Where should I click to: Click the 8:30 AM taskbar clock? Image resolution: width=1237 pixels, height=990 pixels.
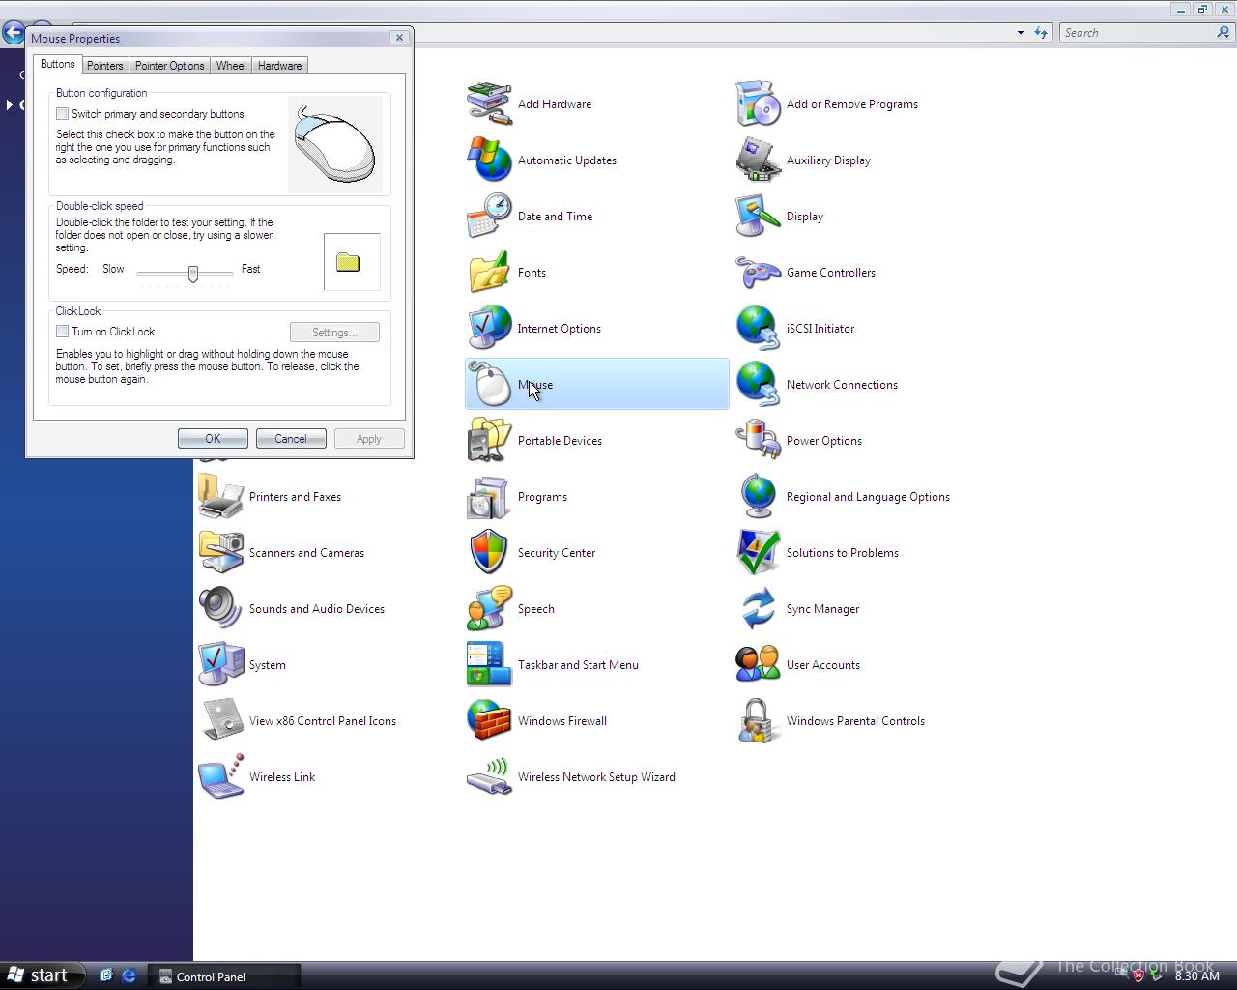coord(1197,976)
